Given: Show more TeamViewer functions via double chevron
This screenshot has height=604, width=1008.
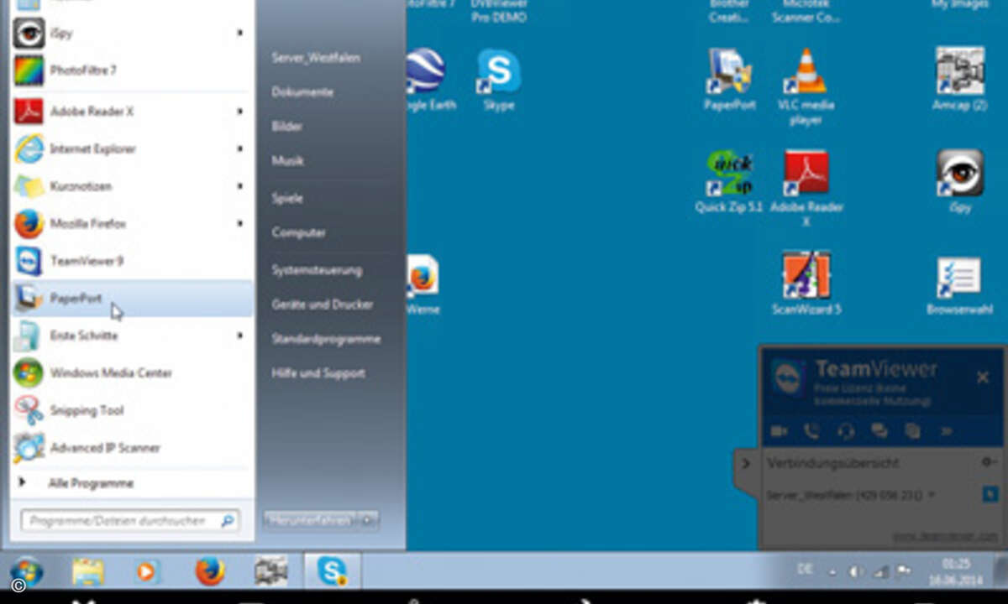Looking at the screenshot, I should pos(947,431).
